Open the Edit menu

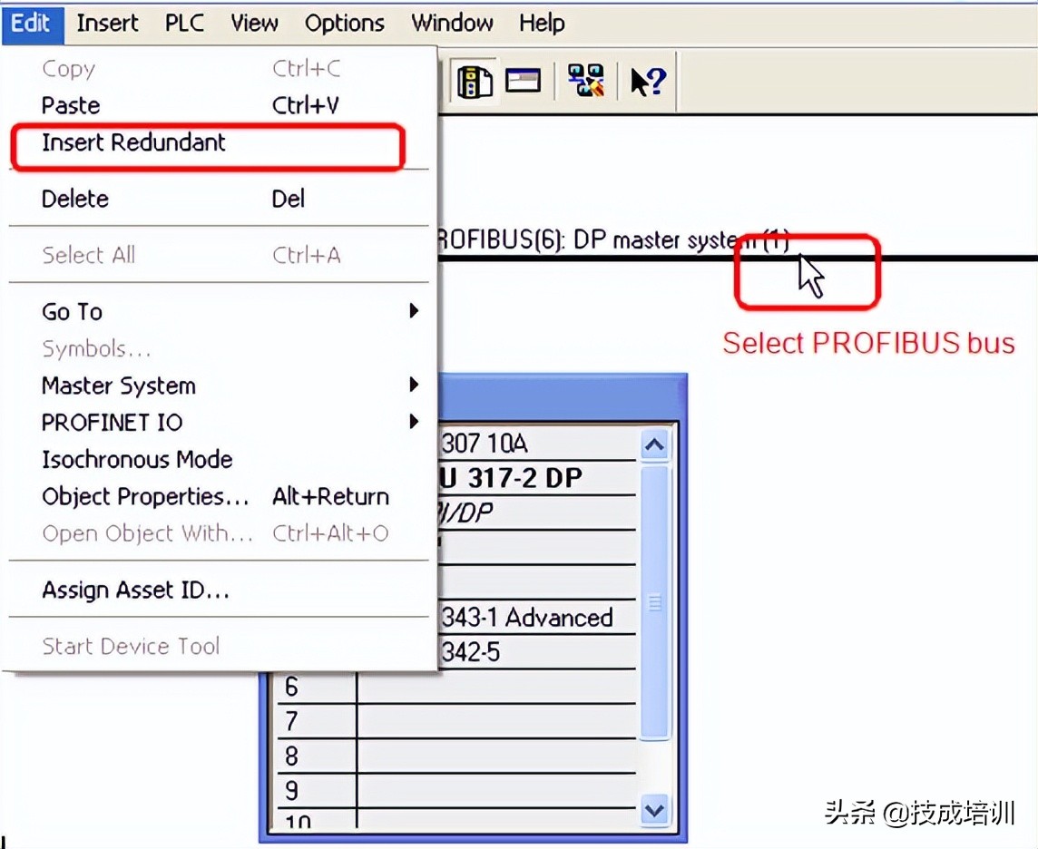tap(31, 24)
